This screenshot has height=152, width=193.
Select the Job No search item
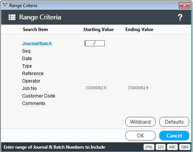point(29,89)
